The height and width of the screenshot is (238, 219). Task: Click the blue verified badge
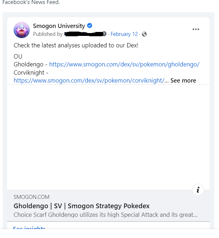click(x=90, y=25)
